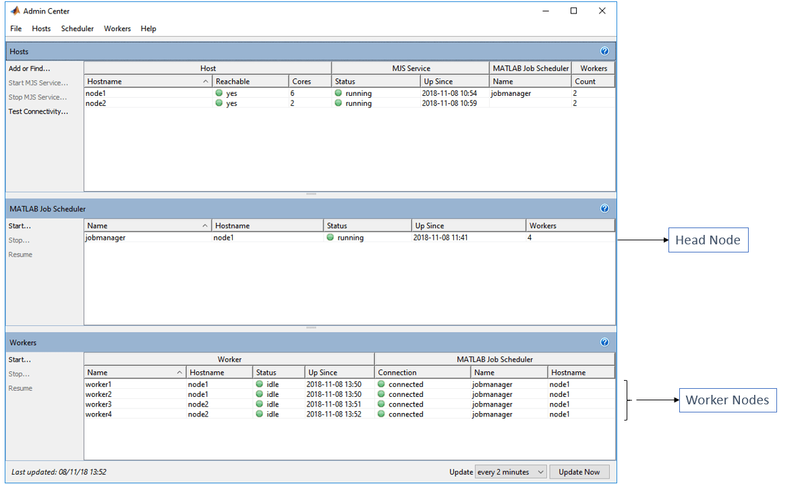Select worker4 row in Workers table

(x=349, y=414)
